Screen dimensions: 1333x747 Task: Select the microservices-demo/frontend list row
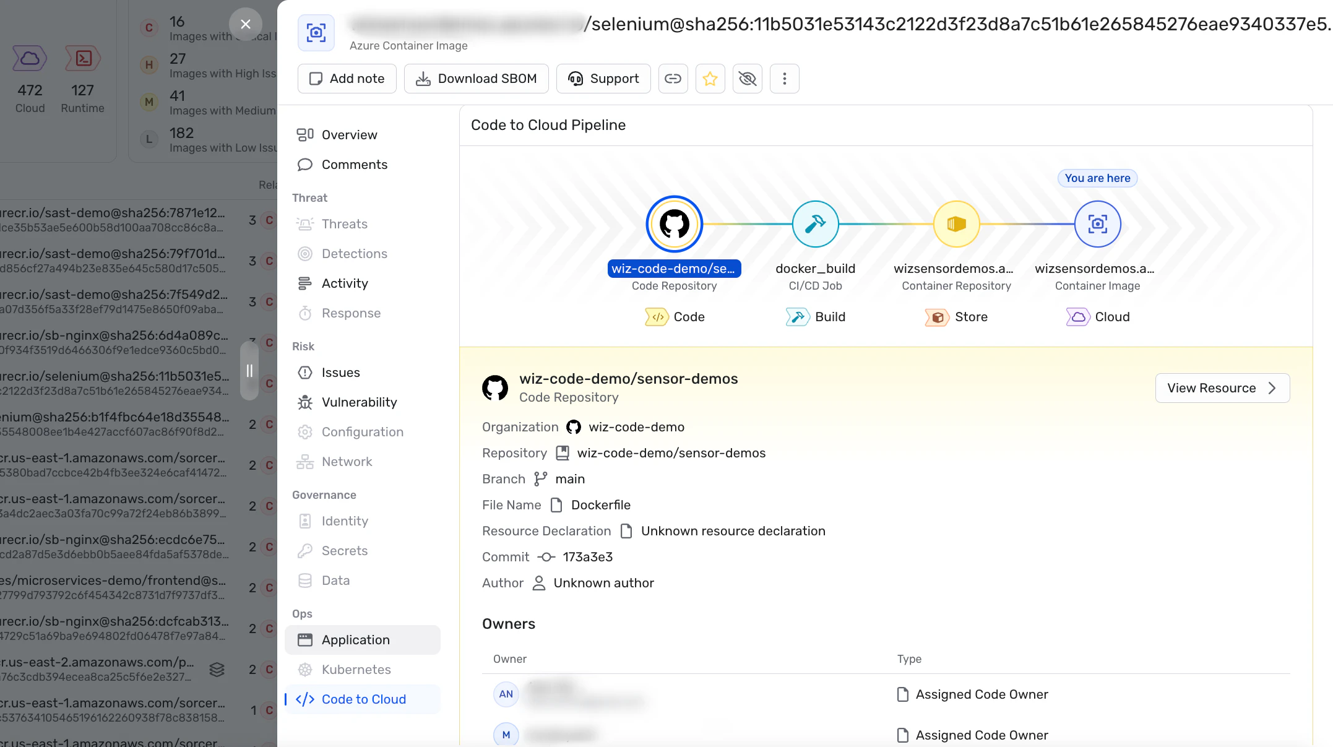[139, 587]
